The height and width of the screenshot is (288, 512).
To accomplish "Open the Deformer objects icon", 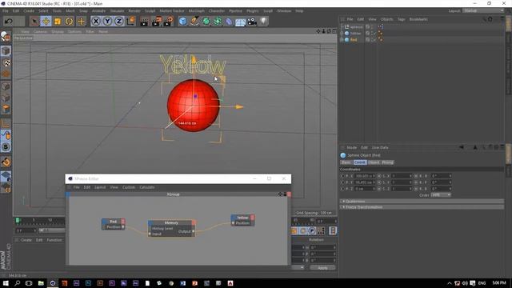I will (229, 22).
